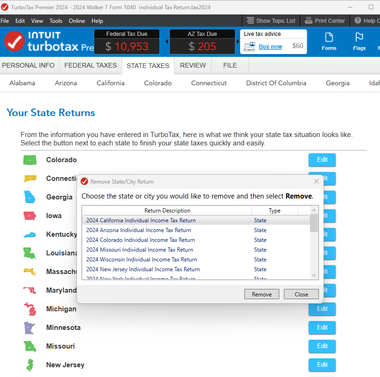This screenshot has height=377, width=380.
Task: Click the Remove button in the dialog
Action: (262, 294)
